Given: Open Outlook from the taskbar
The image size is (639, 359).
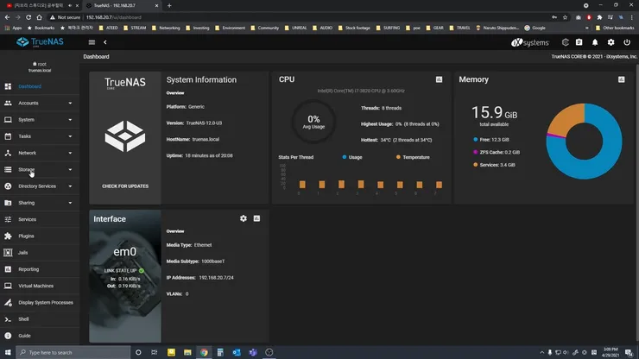Looking at the screenshot, I should click(x=237, y=352).
